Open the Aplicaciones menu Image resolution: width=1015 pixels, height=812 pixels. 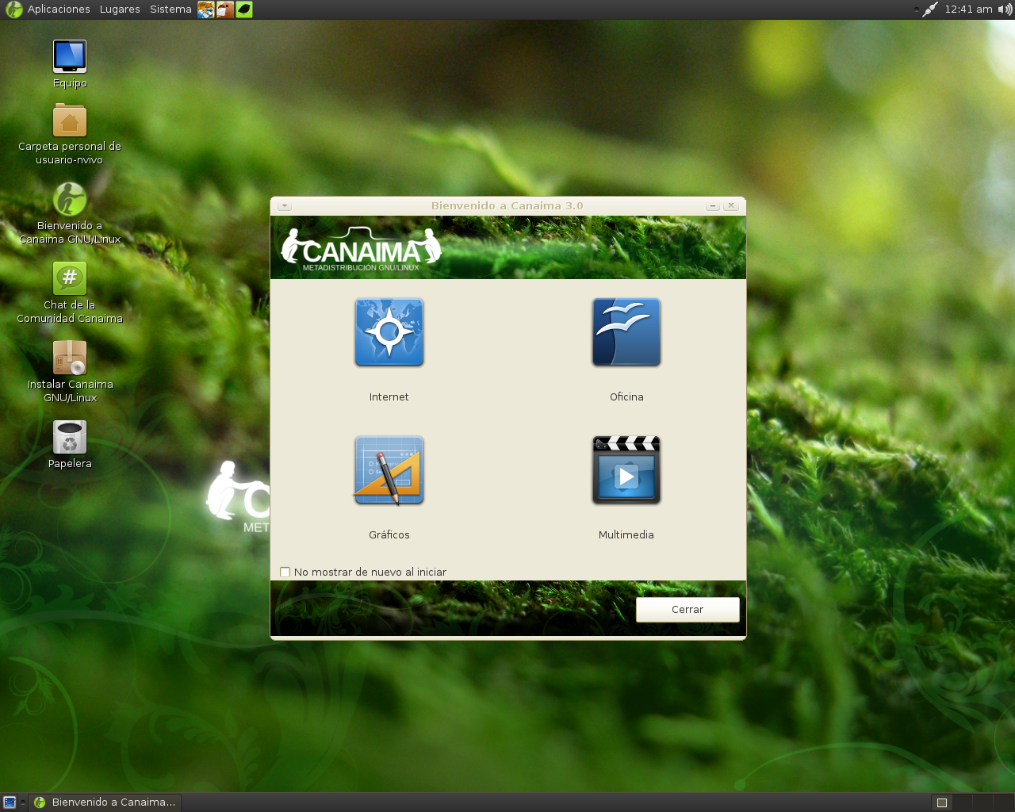coord(59,10)
